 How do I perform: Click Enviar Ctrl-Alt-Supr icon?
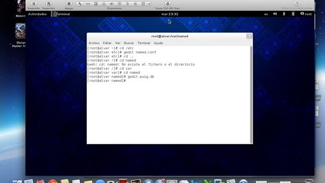(168, 4)
